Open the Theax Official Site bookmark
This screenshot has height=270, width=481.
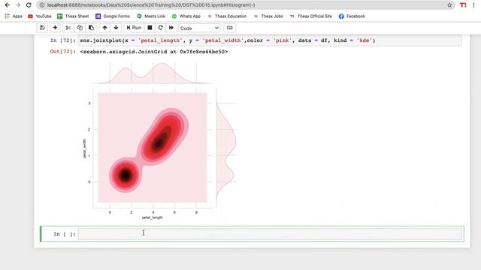click(310, 16)
